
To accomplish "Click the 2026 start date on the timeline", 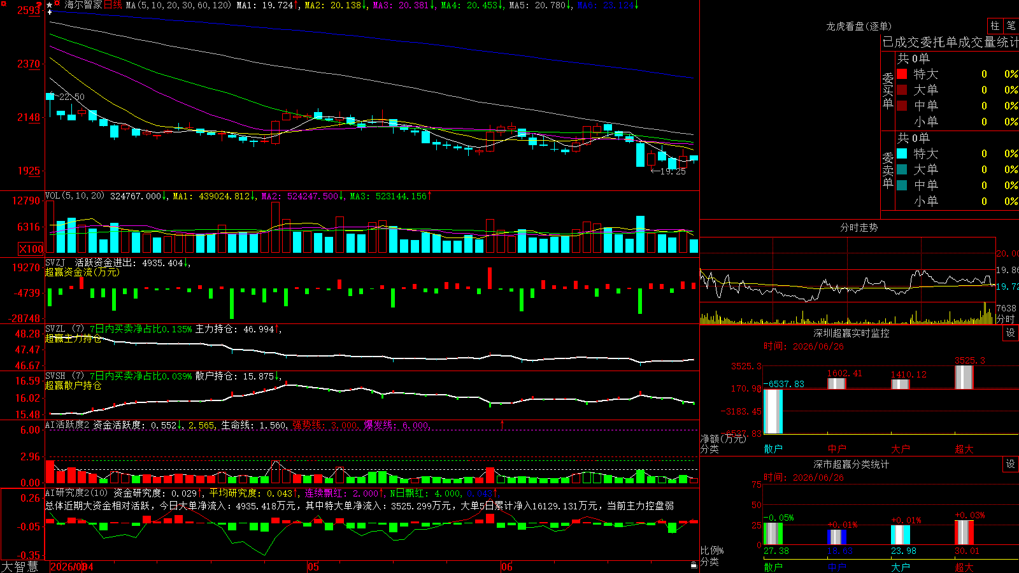I will pos(71,567).
